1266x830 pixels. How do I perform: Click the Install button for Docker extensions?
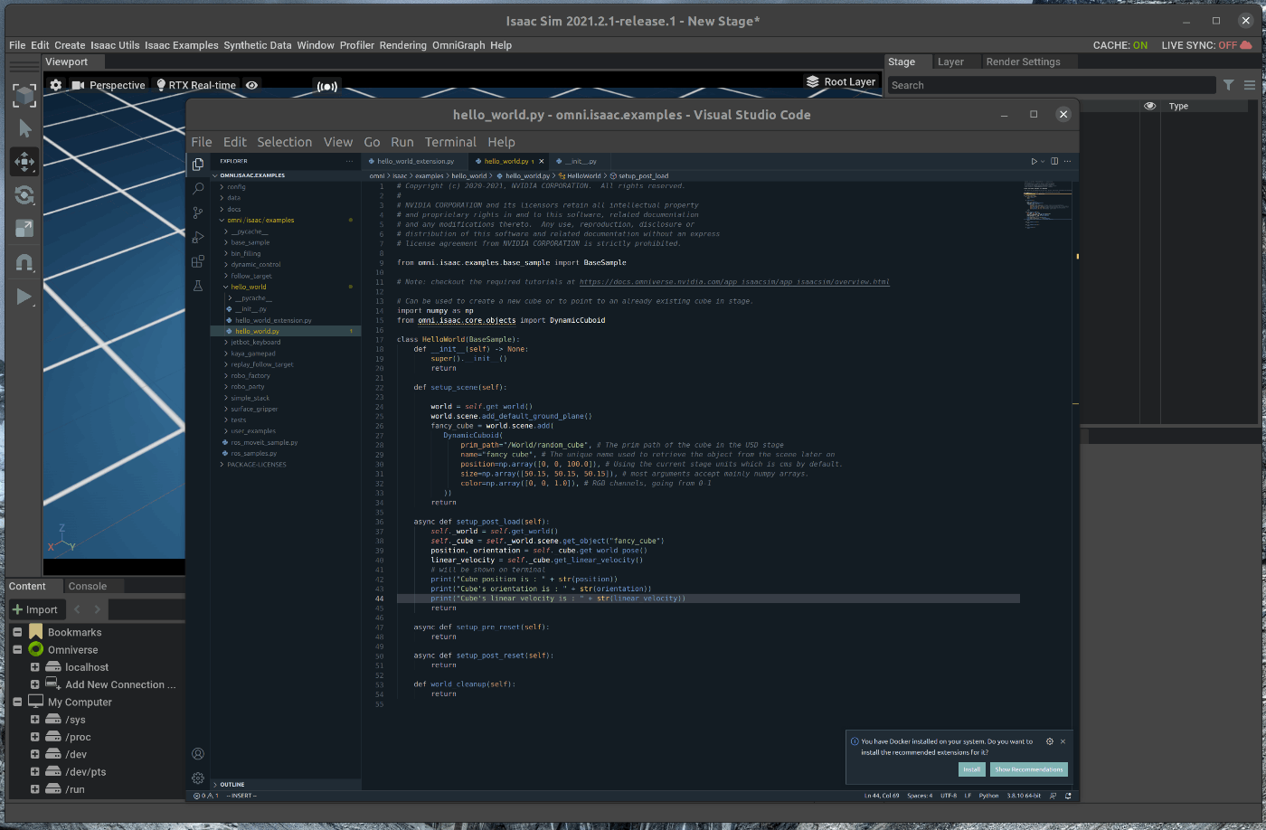click(x=972, y=769)
